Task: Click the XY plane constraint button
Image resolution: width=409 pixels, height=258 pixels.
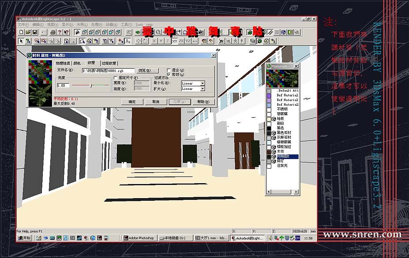Action: (x=175, y=41)
